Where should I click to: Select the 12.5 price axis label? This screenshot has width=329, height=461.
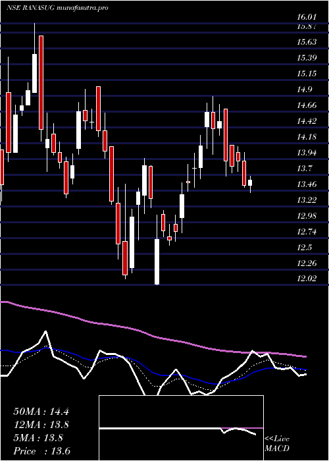(x=305, y=248)
